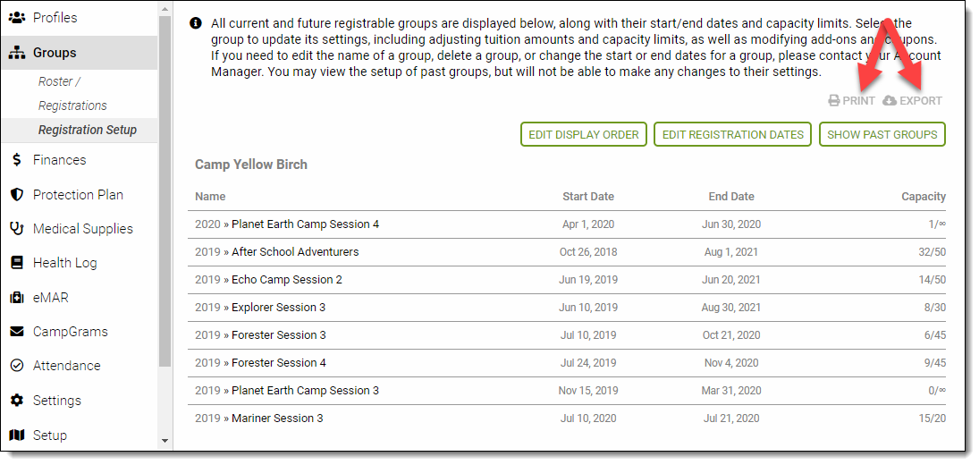This screenshot has height=465, width=979.
Task: Open Roster / Registrations submenu item
Action: [x=72, y=94]
